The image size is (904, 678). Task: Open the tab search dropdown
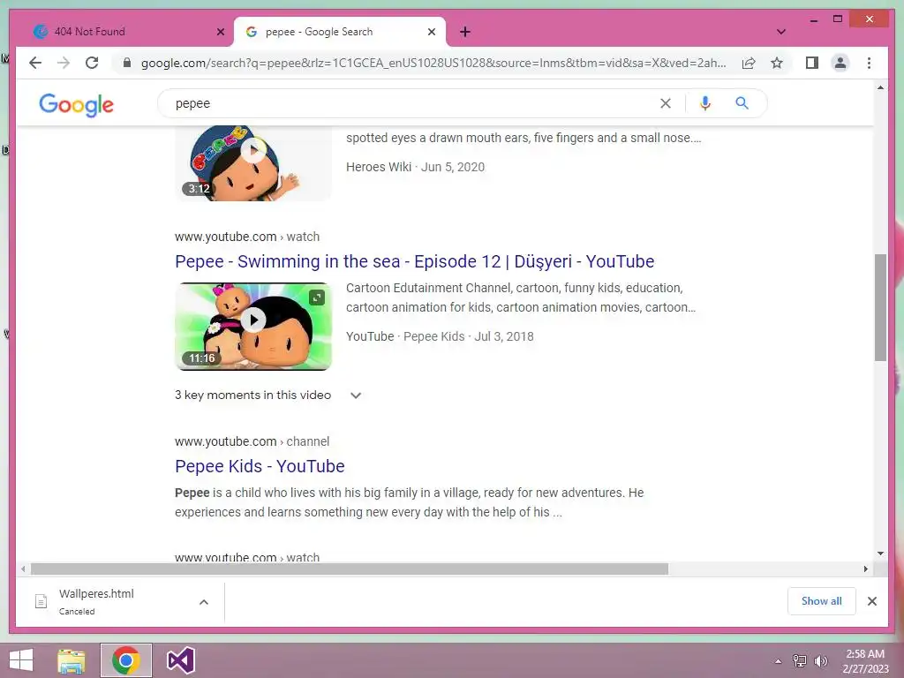pos(781,32)
